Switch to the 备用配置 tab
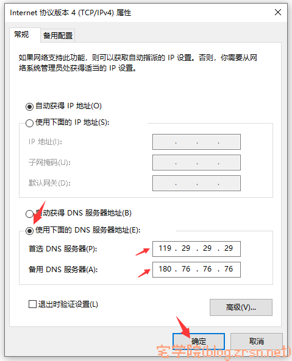 58,36
